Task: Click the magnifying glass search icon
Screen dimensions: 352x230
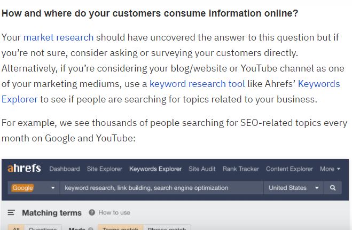Action: [333, 188]
